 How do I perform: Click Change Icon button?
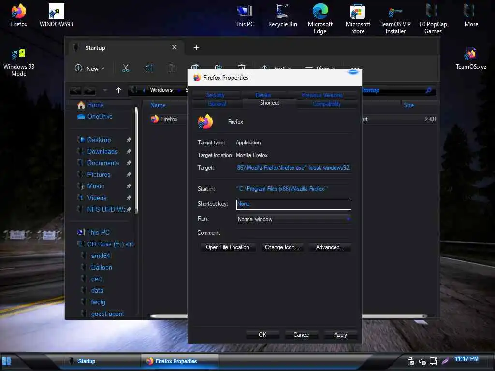pos(282,247)
